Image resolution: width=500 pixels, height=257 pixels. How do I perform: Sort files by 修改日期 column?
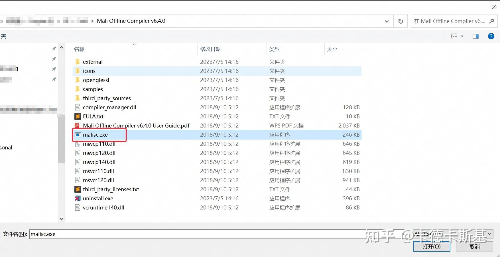pos(210,49)
